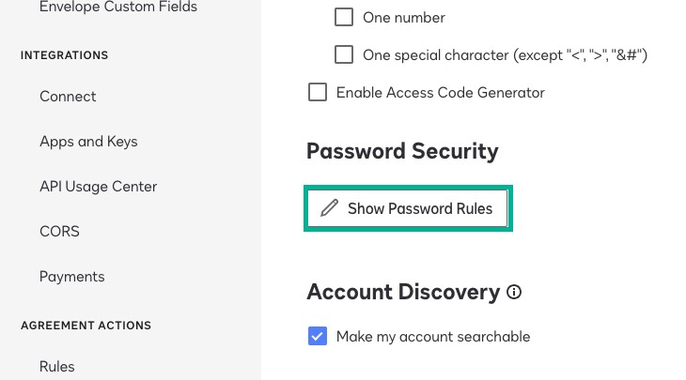Click the Password Security heading
The width and height of the screenshot is (686, 380).
[x=402, y=152]
